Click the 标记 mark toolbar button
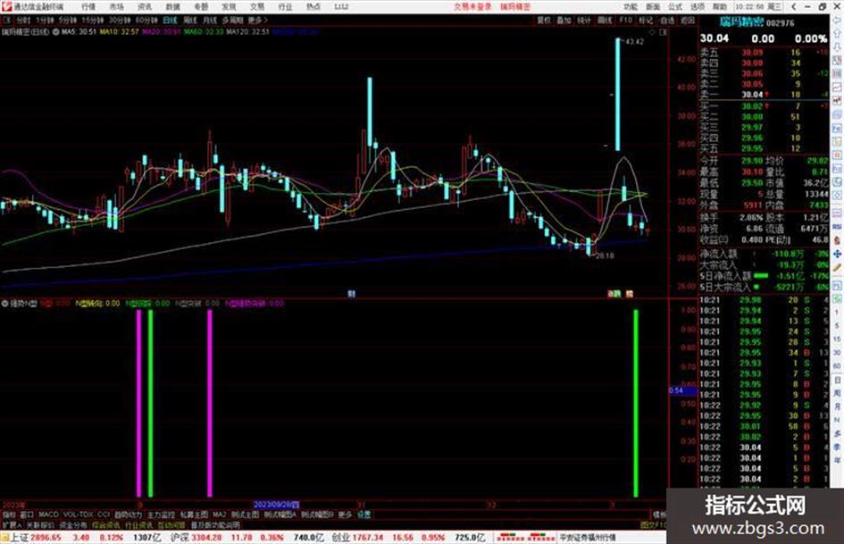The width and height of the screenshot is (844, 544). [646, 20]
